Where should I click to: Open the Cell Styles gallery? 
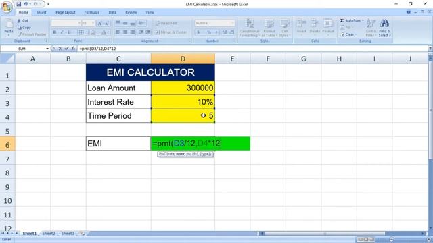click(284, 28)
